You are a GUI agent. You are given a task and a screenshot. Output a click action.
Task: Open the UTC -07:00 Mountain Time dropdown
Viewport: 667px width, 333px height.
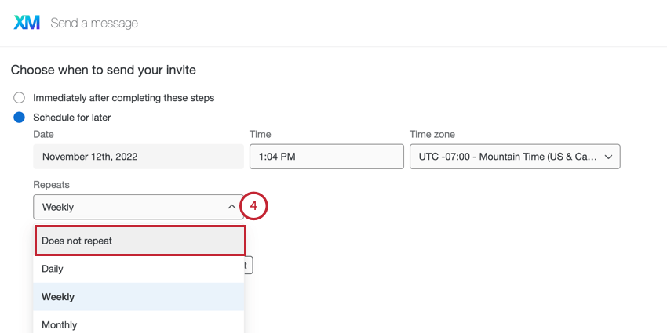pos(515,157)
